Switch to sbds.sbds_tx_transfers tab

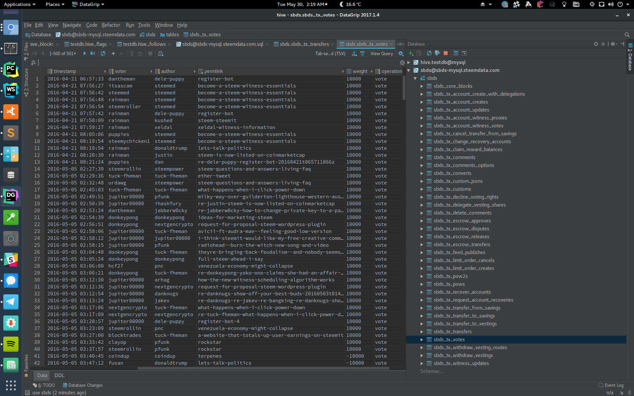[x=304, y=44]
